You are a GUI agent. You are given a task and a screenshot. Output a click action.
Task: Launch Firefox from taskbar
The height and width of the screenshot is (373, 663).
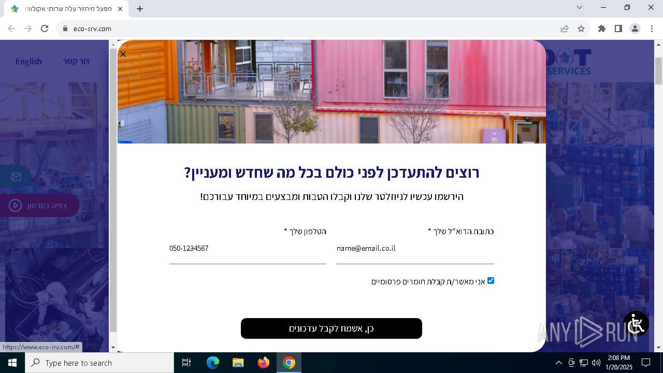click(x=264, y=363)
